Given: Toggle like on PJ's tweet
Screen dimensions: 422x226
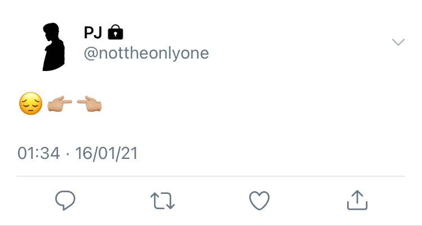Looking at the screenshot, I should (259, 201).
